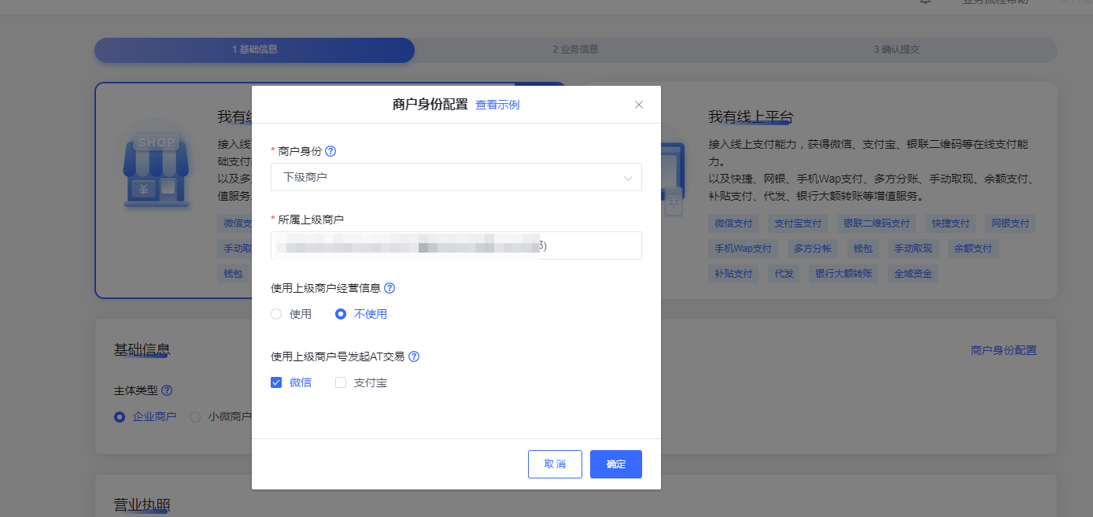
Task: Click the 所属上级商户 input field
Action: point(456,246)
